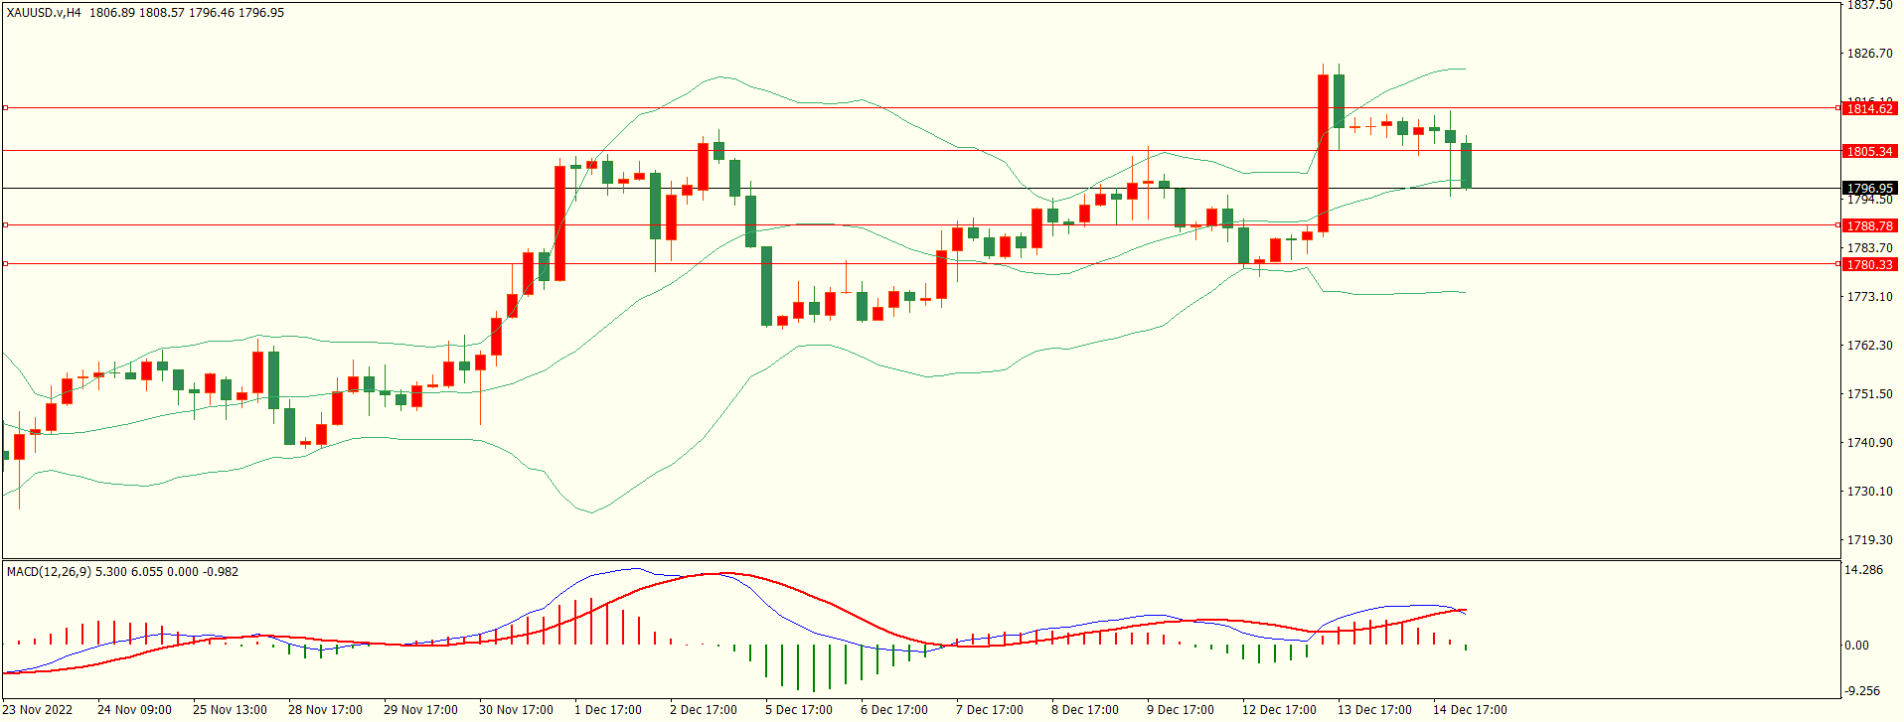This screenshot has width=1904, height=722.
Task: Click the 1719.30 price axis value
Action: [x=1869, y=540]
